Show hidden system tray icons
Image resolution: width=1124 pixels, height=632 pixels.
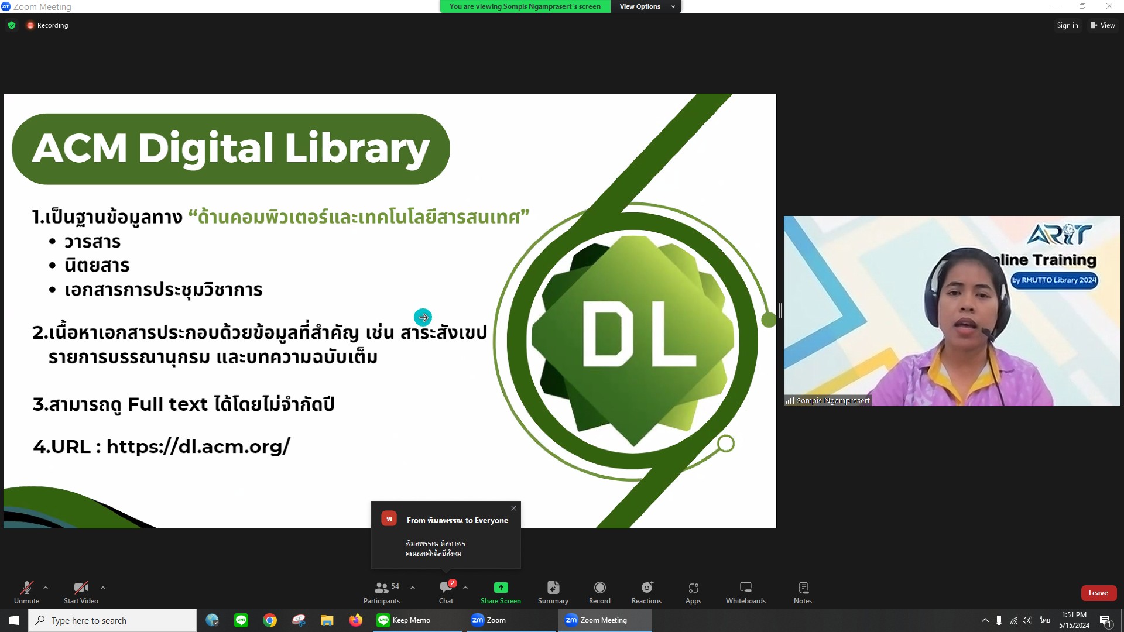tap(985, 620)
